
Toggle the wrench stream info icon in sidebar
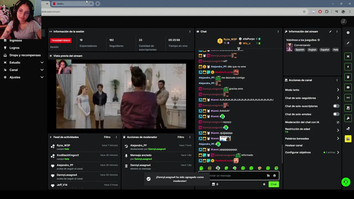[348, 118]
